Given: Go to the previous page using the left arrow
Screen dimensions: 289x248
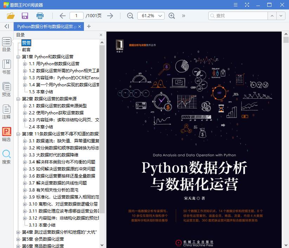Looking at the screenshot, I should pyautogui.click(x=63, y=16).
